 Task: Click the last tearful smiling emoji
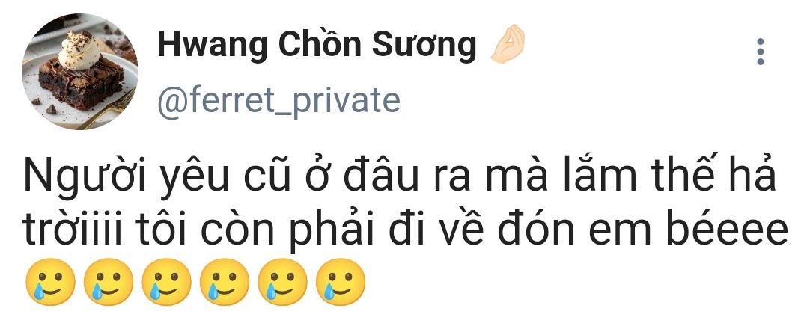(340, 282)
